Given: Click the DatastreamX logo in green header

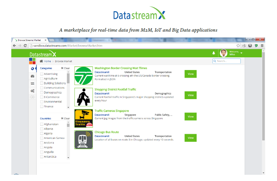Looking at the screenshot, I should click(43, 54).
